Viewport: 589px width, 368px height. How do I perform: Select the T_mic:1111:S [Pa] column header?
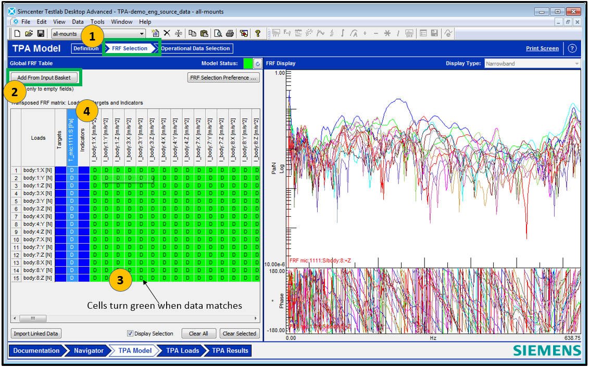point(72,138)
